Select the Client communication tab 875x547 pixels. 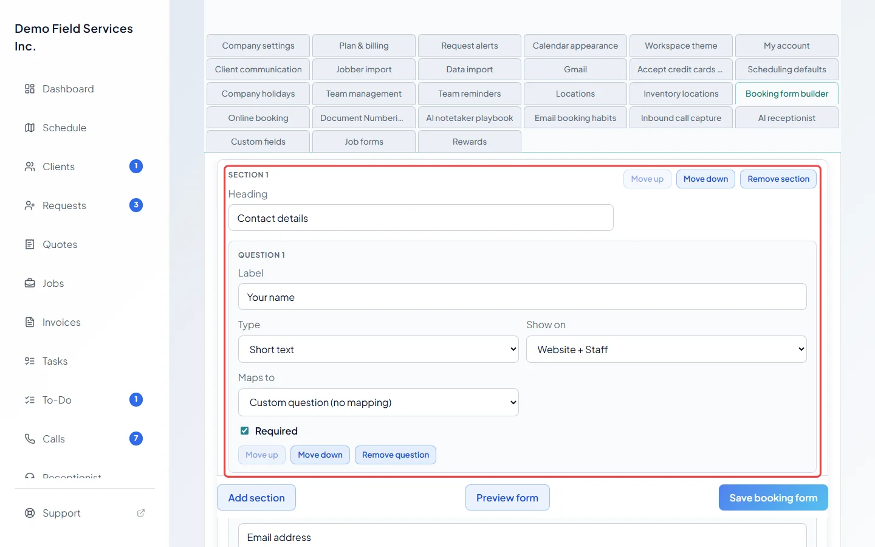(x=258, y=69)
